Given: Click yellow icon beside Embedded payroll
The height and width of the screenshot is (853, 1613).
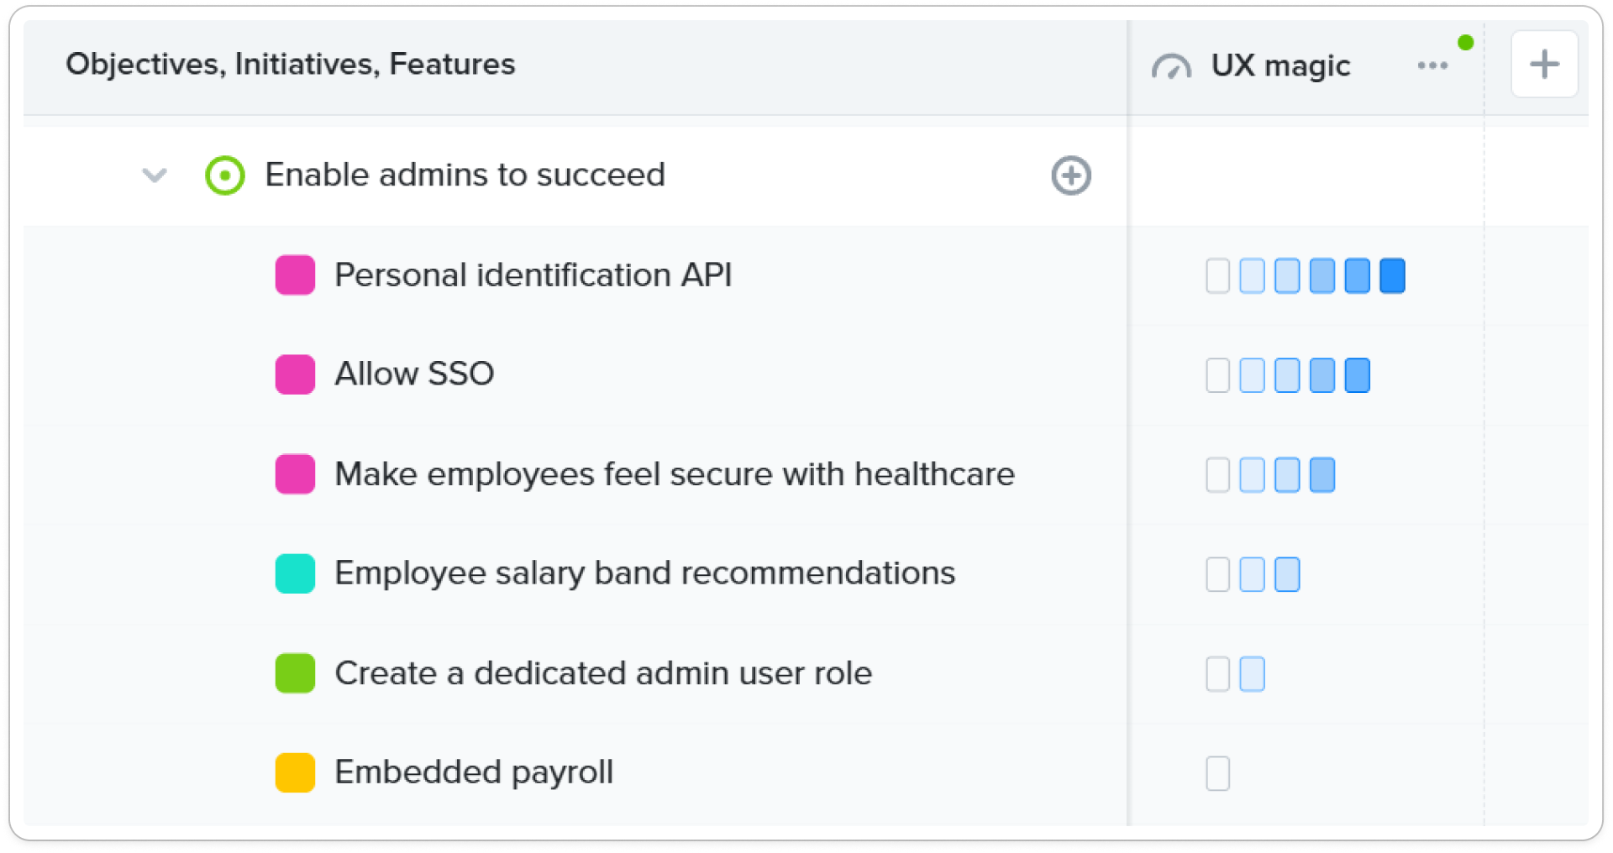Looking at the screenshot, I should tap(295, 772).
